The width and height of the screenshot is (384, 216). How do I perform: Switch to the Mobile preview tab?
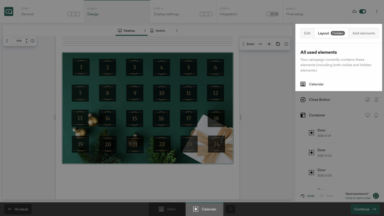158,31
